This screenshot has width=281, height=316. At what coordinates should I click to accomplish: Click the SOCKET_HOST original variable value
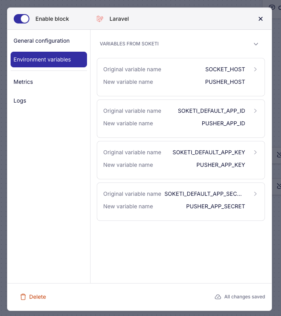(x=225, y=69)
